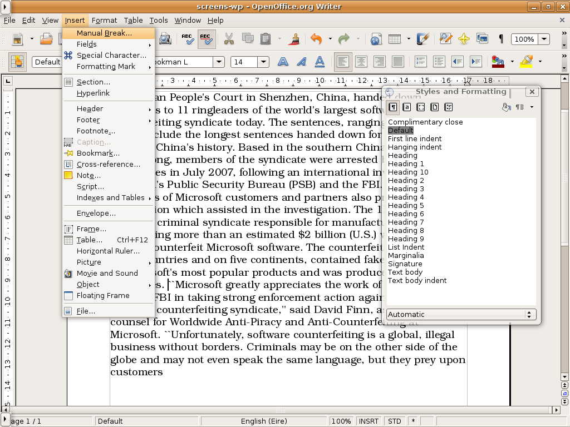Choose Floating Frame menu entry
Image resolution: width=570 pixels, height=427 pixels.
[x=109, y=296]
